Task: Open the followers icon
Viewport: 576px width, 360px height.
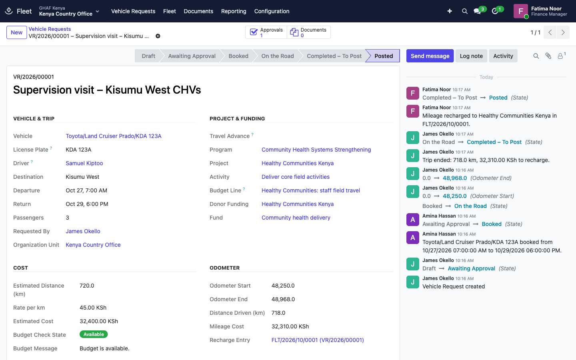Action: [561, 56]
